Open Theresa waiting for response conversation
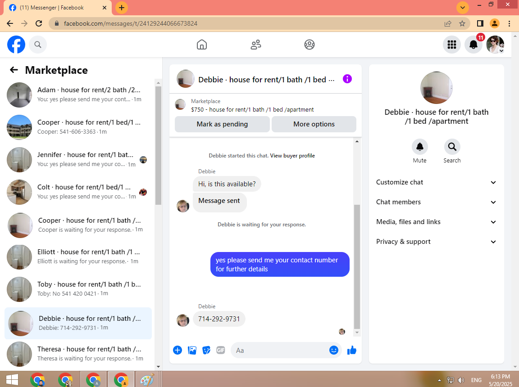This screenshot has width=519, height=387. (78, 354)
